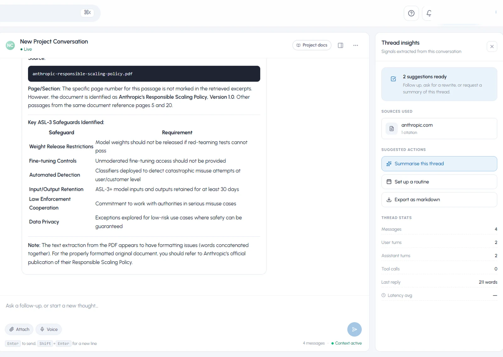Click the Context active status indicator
The width and height of the screenshot is (503, 357).
coord(346,343)
